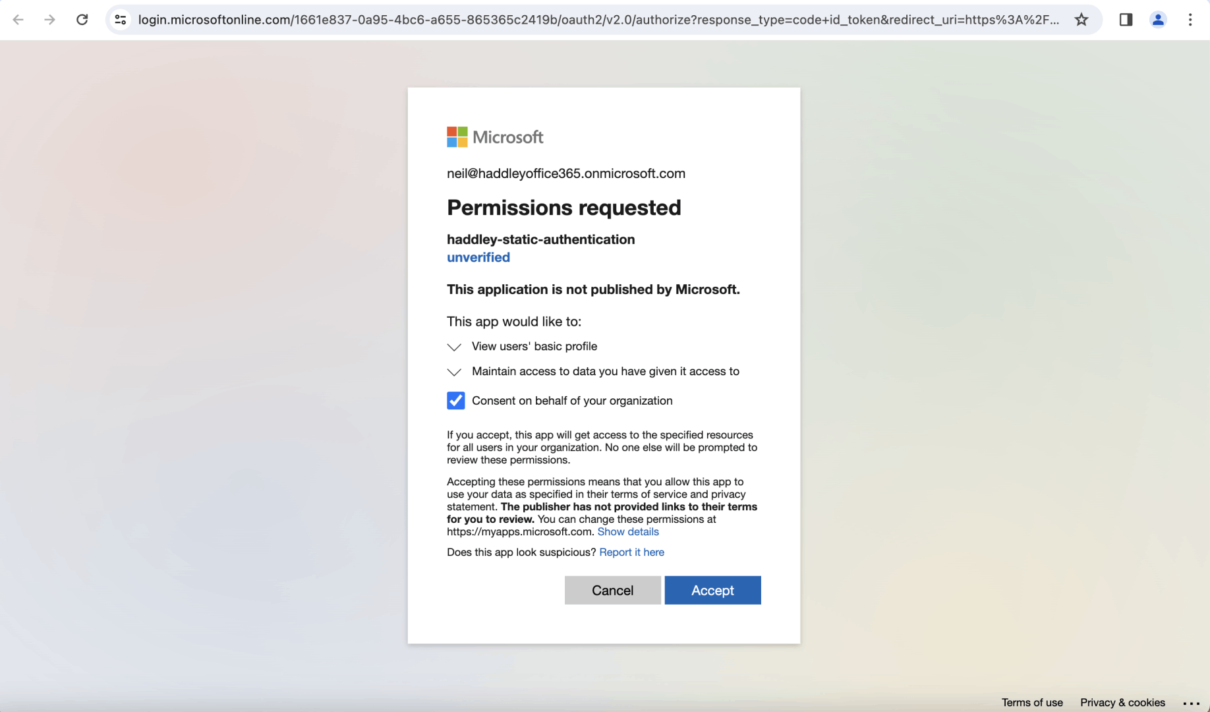This screenshot has width=1210, height=712.
Task: Expand Maintain access to data permission
Action: [454, 372]
